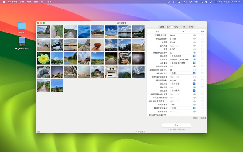Click the clear icon in the 曝光偏差值 row

point(194,105)
